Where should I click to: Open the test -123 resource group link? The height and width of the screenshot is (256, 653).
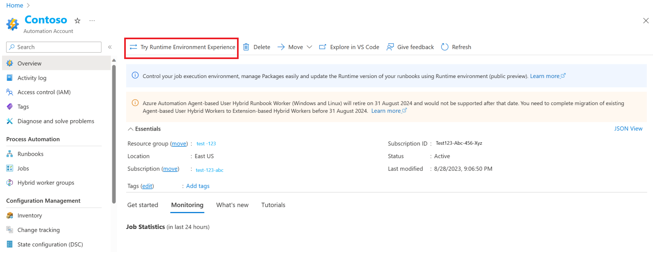206,144
